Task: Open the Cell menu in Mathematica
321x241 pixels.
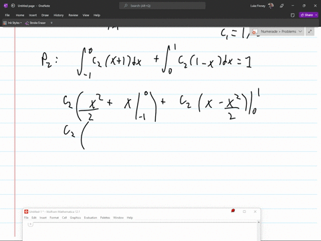Action: (x=64, y=218)
